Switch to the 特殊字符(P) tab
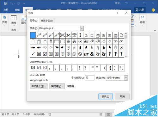This screenshot has width=158, height=117. coord(47,21)
